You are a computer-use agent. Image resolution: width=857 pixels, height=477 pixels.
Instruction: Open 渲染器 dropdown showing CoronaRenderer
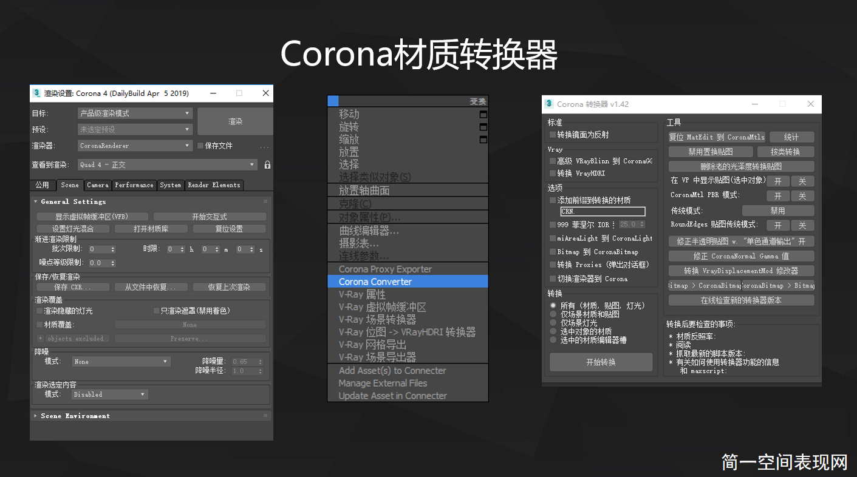(135, 146)
